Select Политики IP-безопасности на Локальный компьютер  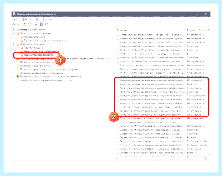coord(51,77)
